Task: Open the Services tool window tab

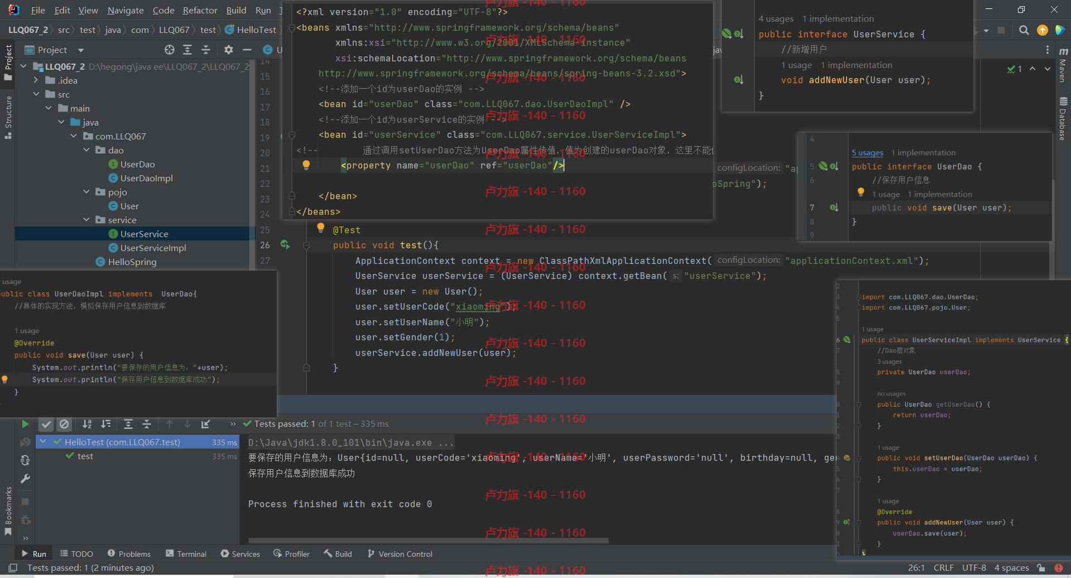Action: click(240, 554)
